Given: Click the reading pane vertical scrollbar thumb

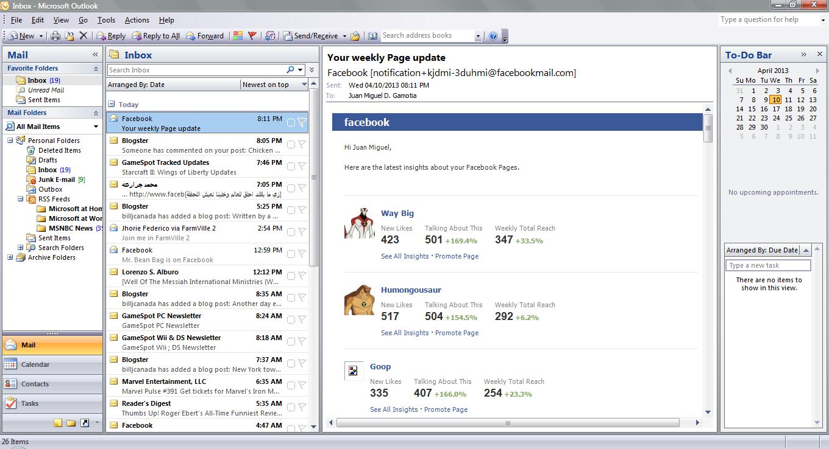Looking at the screenshot, I should pyautogui.click(x=708, y=128).
